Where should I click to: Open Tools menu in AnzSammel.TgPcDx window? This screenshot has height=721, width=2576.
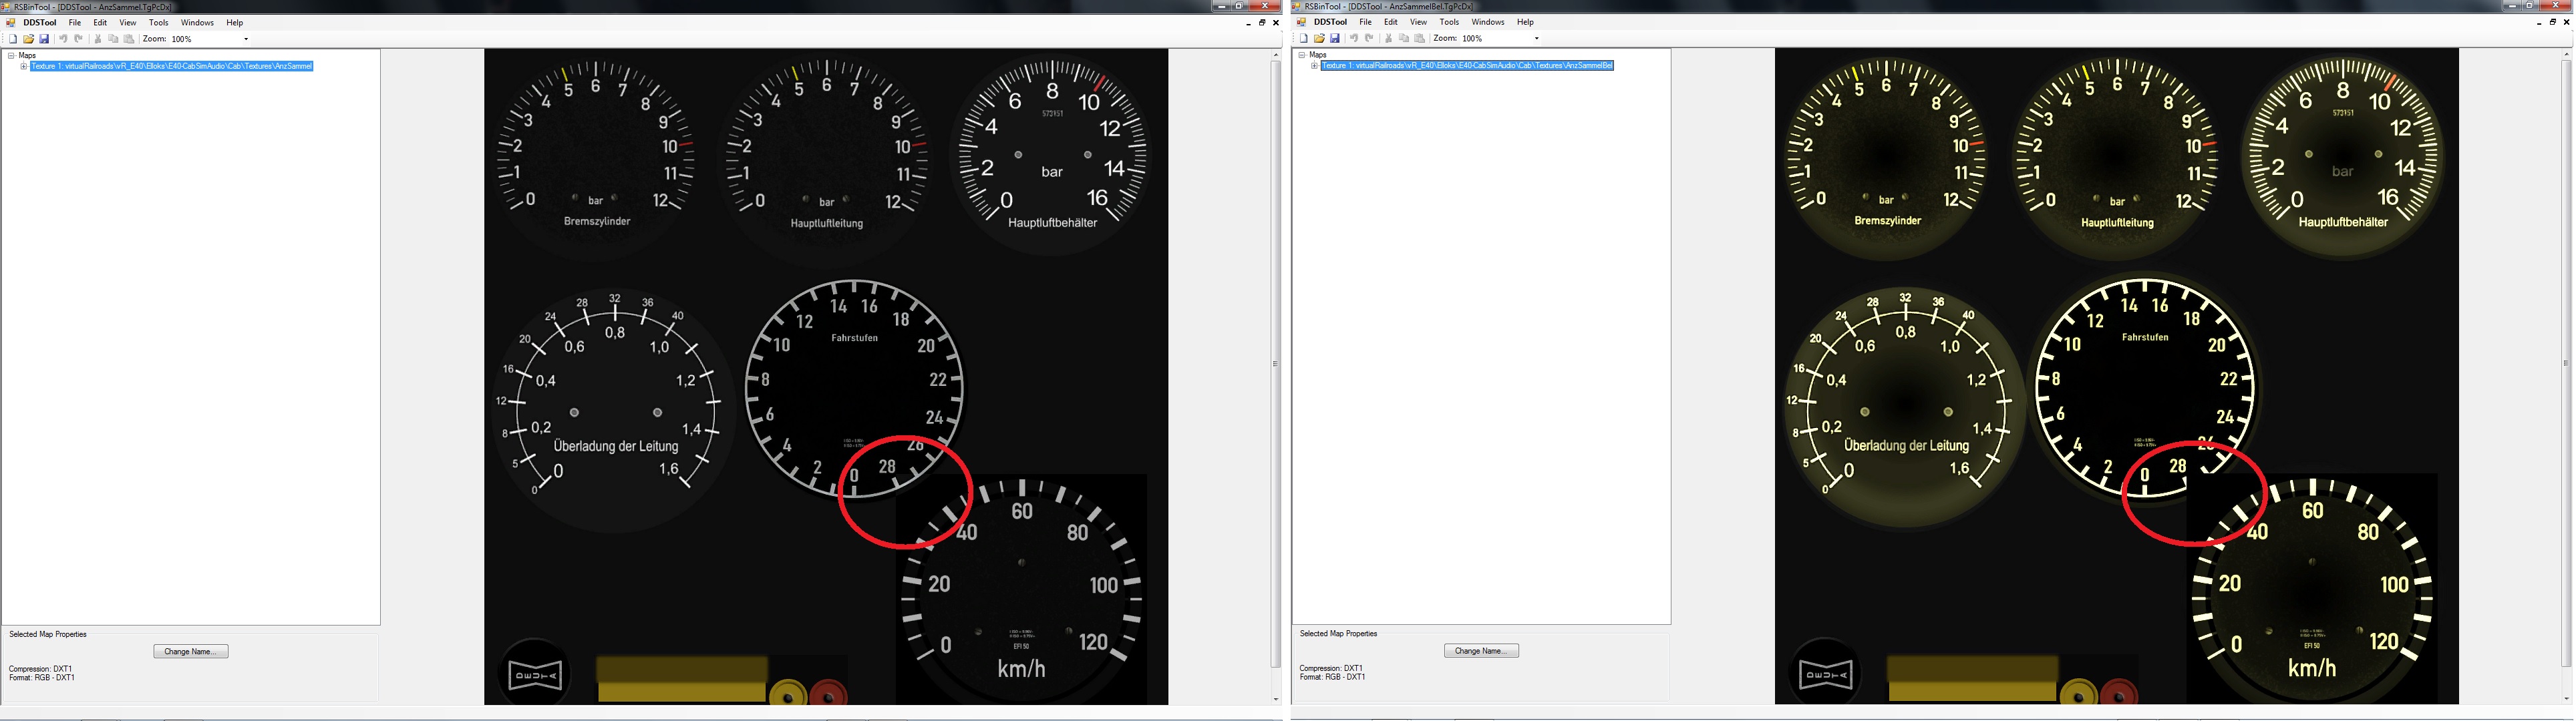coord(158,22)
